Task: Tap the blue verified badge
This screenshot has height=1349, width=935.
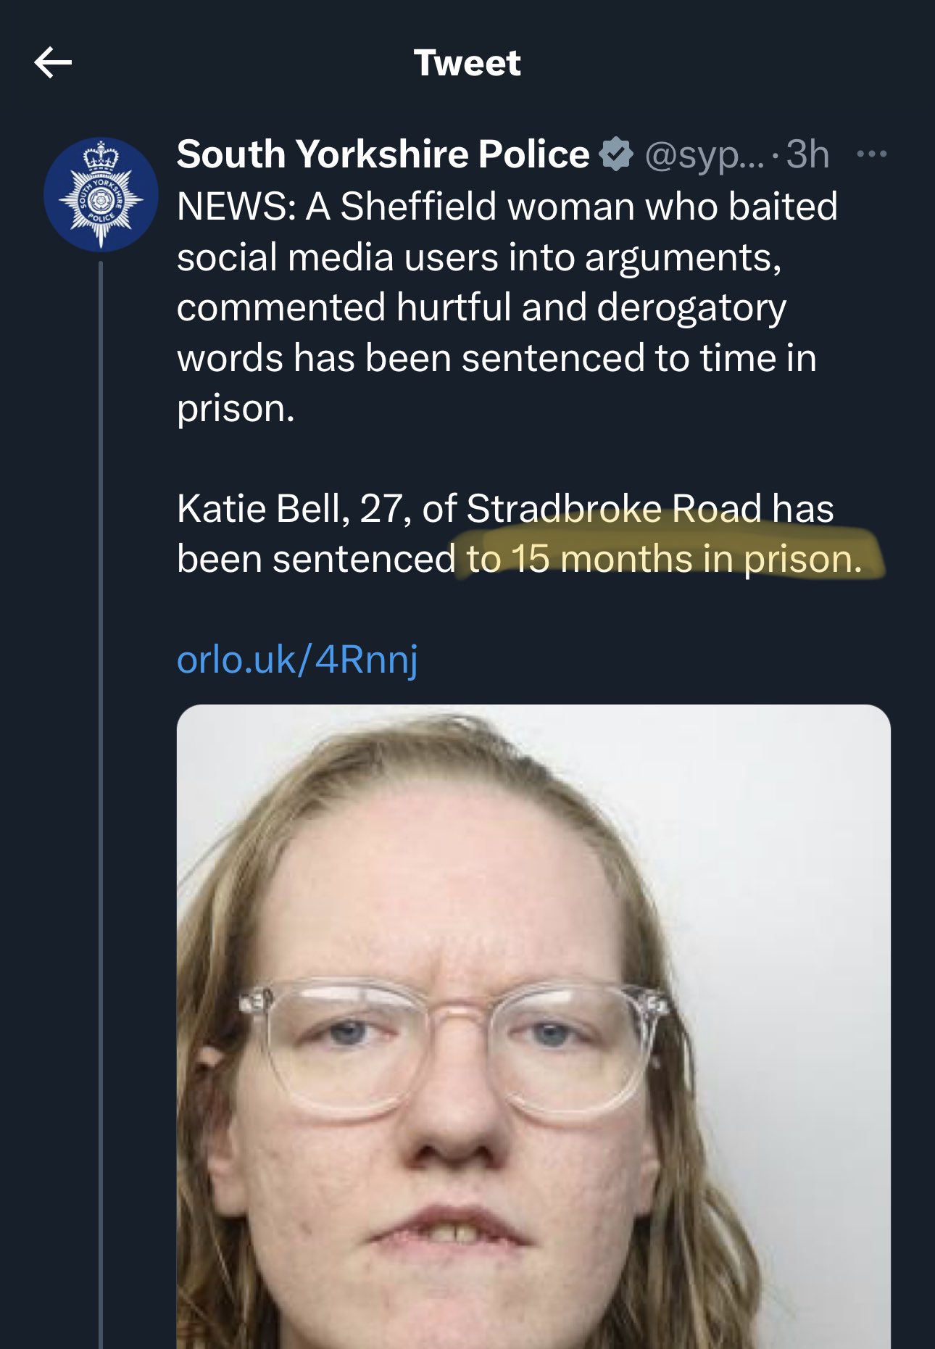Action: tap(616, 154)
